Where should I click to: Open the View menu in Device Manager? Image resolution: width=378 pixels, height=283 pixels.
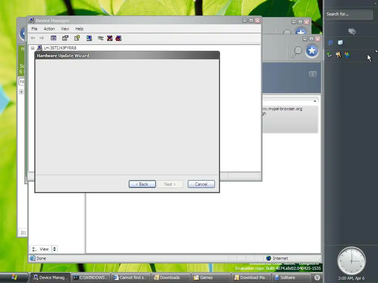65,29
